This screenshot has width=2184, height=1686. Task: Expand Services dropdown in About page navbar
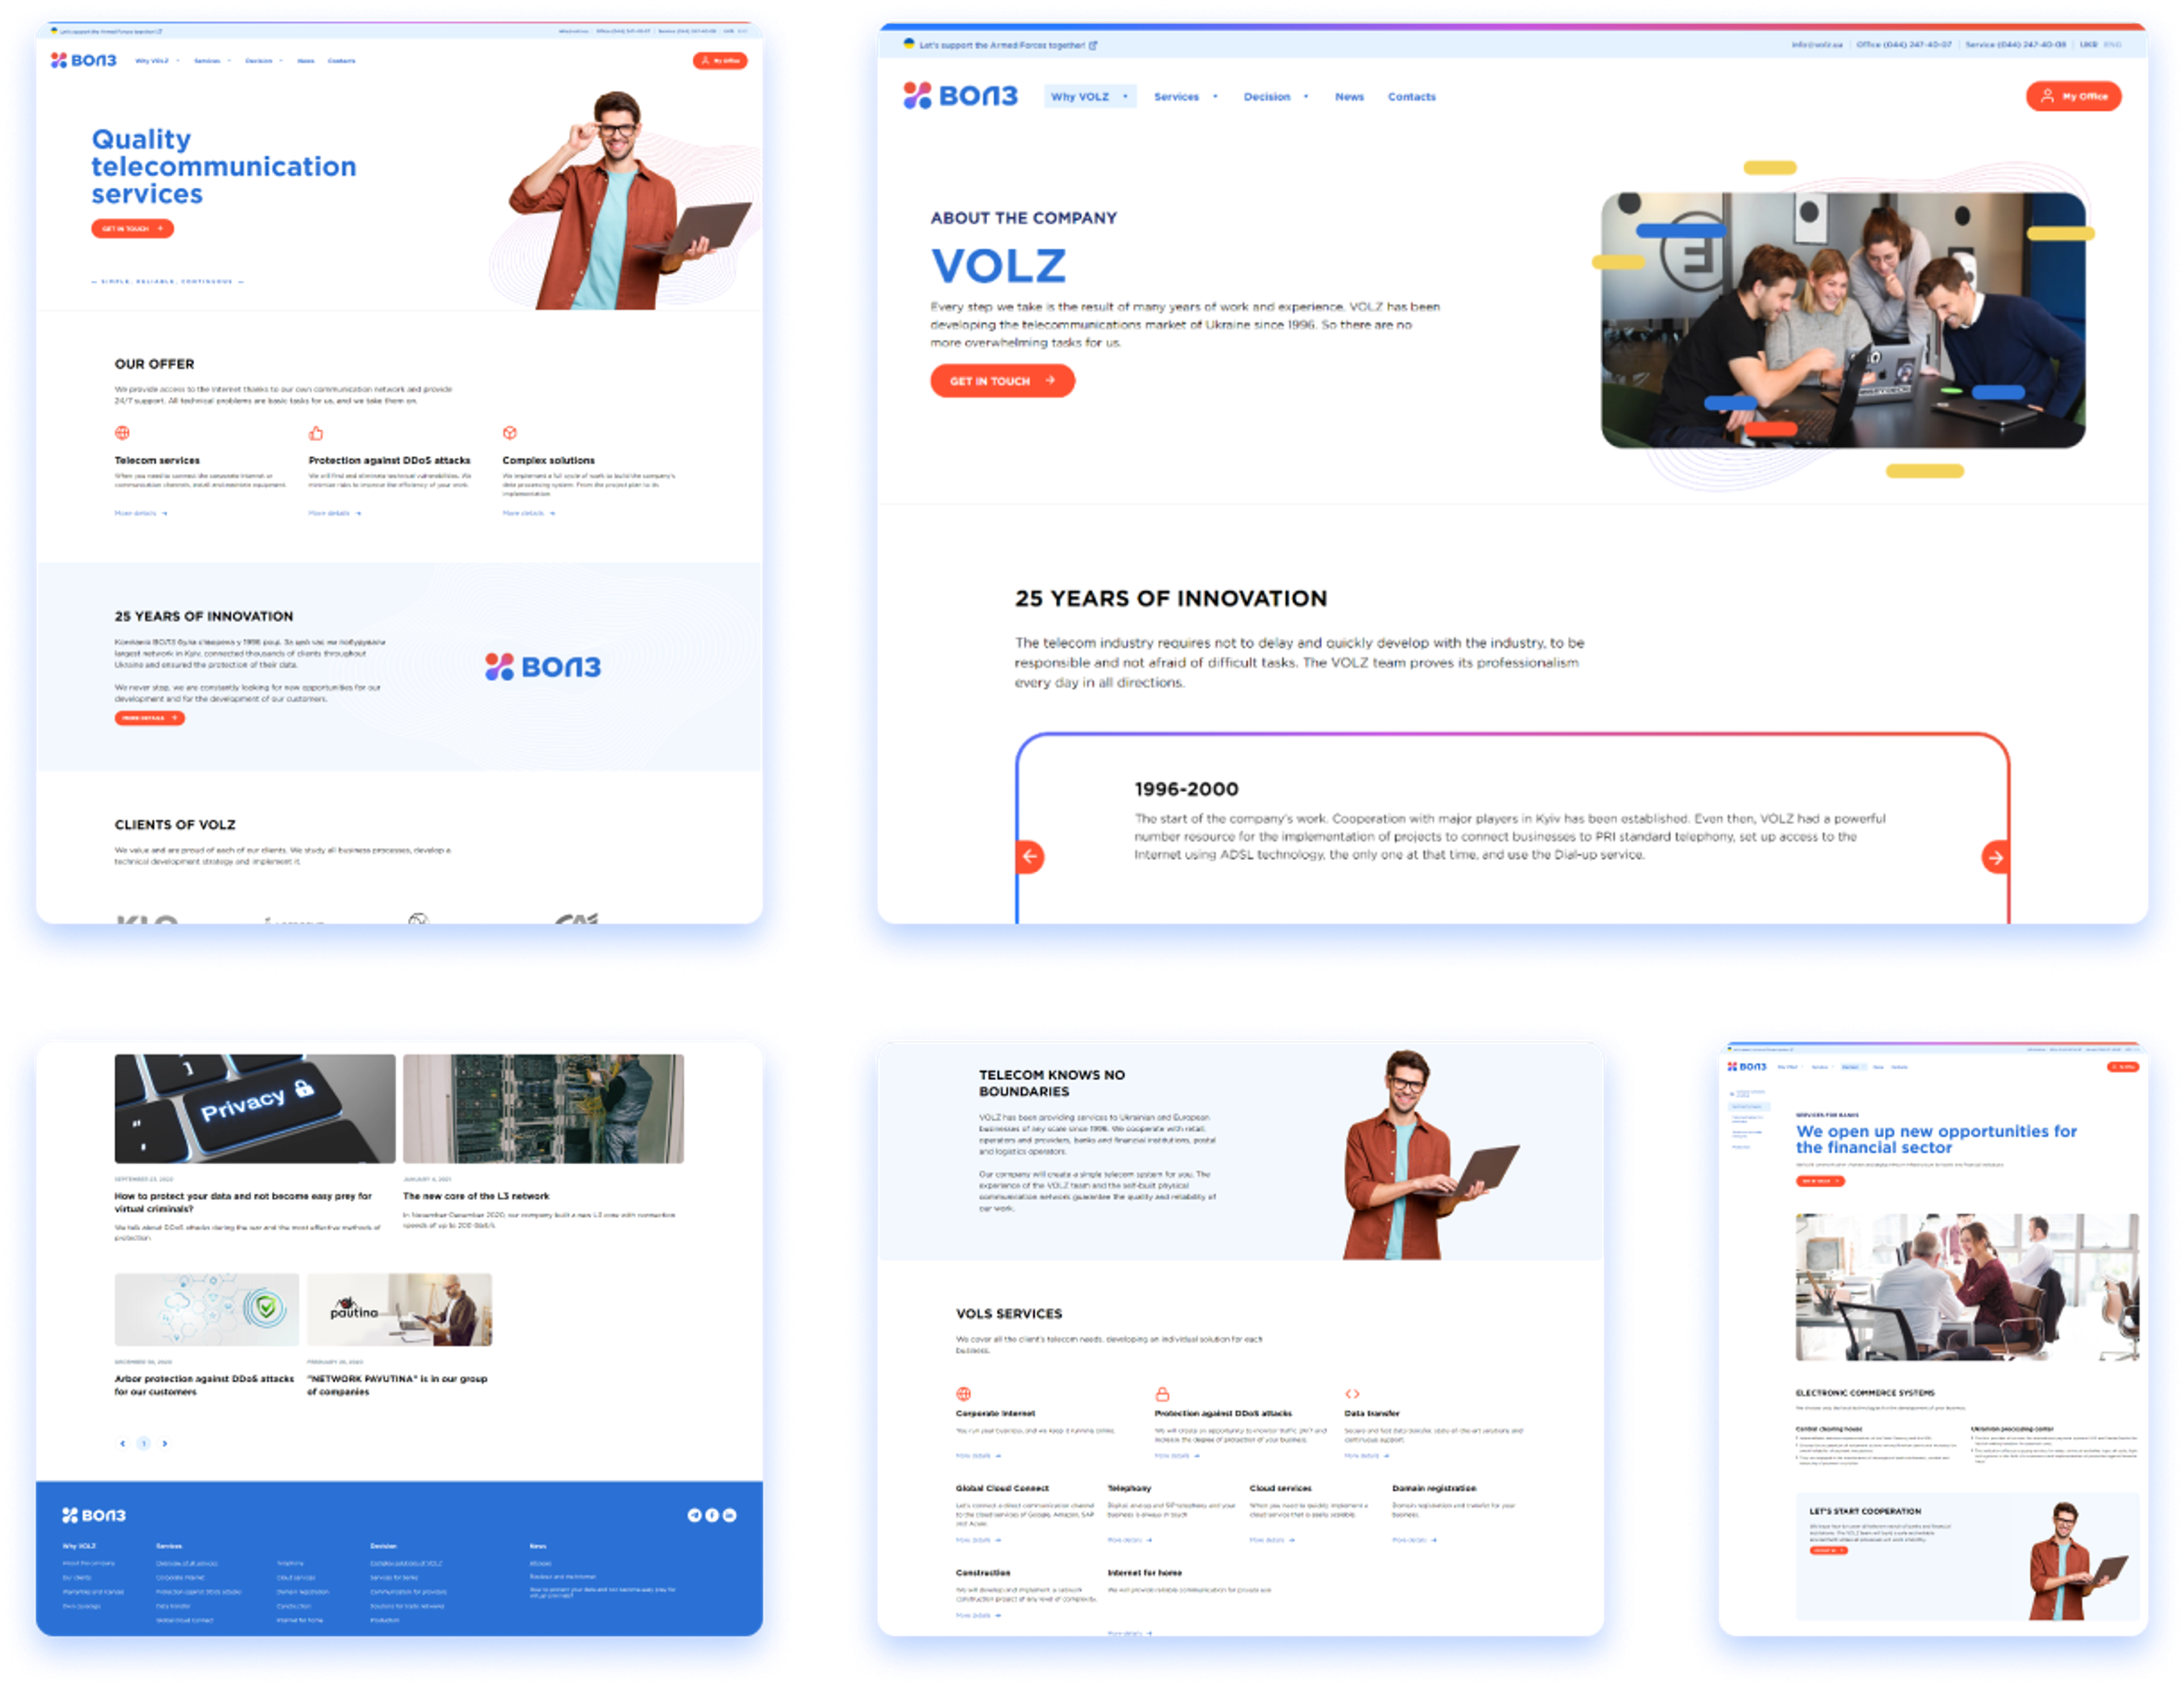coord(1185,97)
